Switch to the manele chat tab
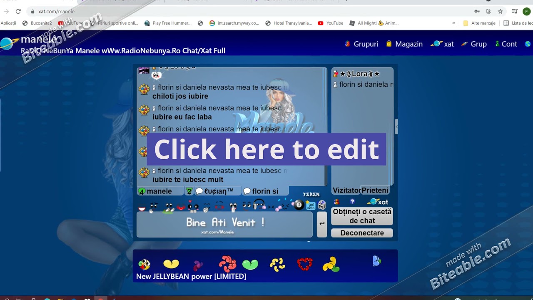Image resolution: width=533 pixels, height=300 pixels. pos(160,191)
